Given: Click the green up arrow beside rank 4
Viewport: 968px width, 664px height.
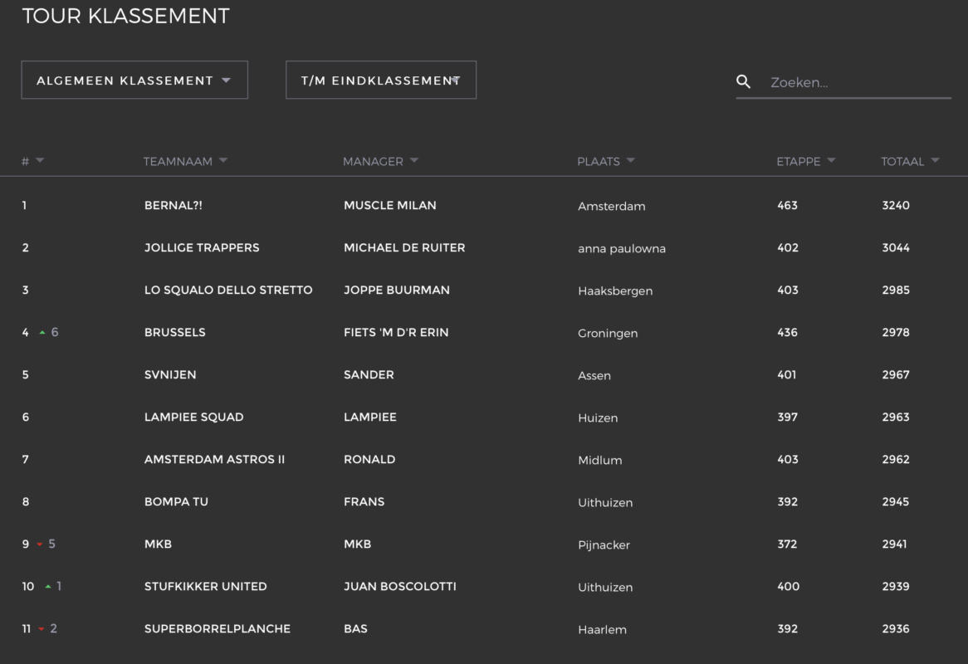Looking at the screenshot, I should (42, 333).
